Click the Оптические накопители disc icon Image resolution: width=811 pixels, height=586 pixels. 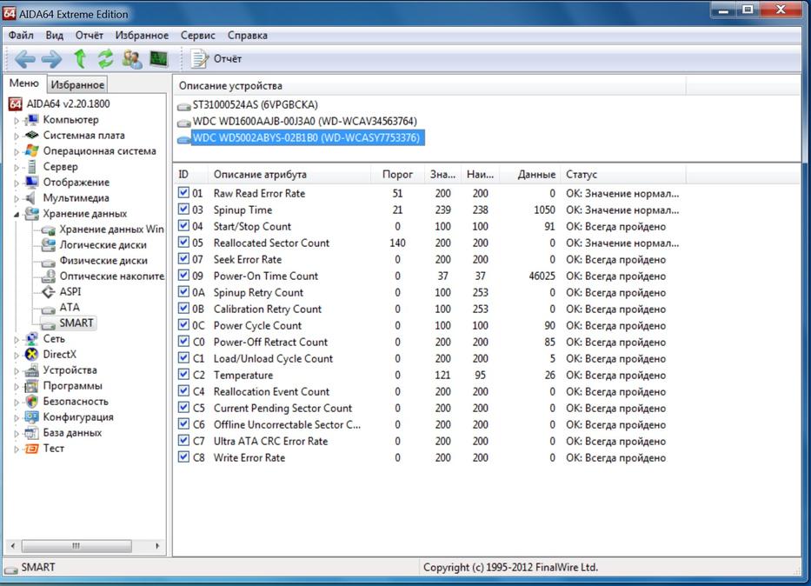click(49, 276)
